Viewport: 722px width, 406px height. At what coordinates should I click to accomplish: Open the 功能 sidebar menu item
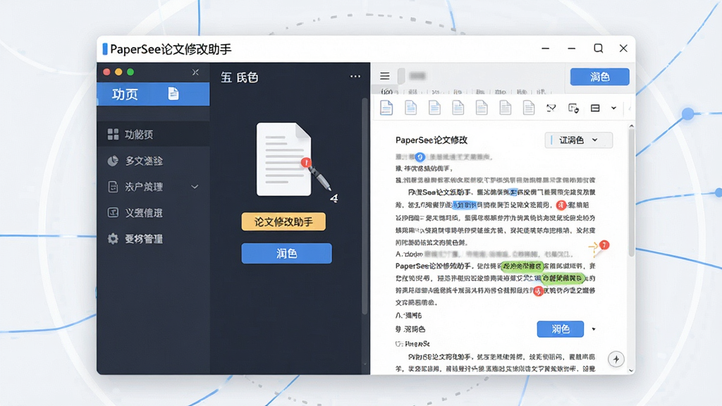[153, 134]
